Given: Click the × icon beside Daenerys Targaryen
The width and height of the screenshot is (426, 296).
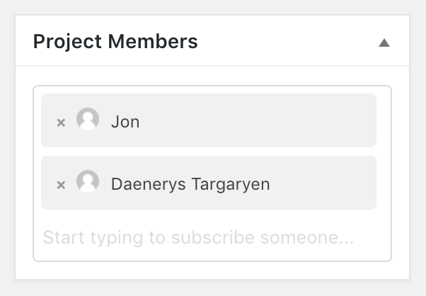Looking at the screenshot, I should pos(61,184).
